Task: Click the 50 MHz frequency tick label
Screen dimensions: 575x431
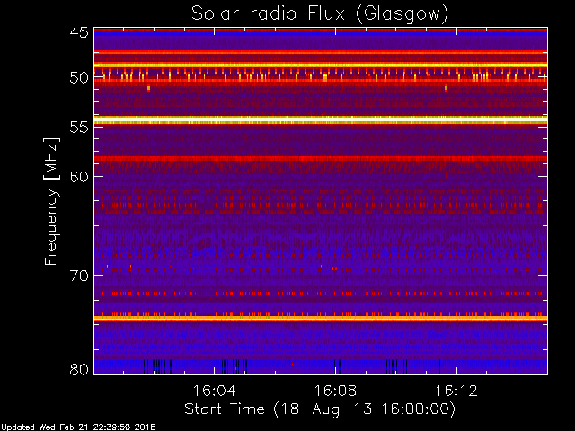Action: [79, 78]
